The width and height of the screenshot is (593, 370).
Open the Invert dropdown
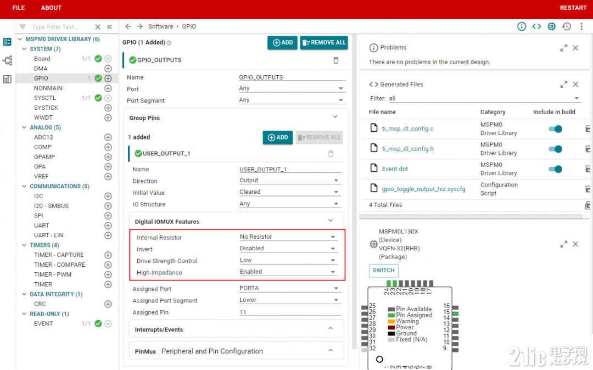coord(288,248)
